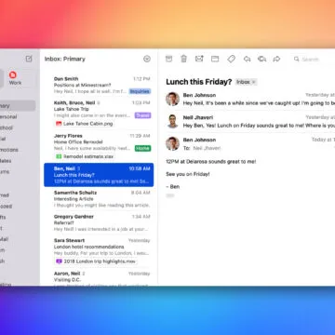Remove the Inbox label with its x
This screenshot has height=335, width=335.
[x=253, y=82]
